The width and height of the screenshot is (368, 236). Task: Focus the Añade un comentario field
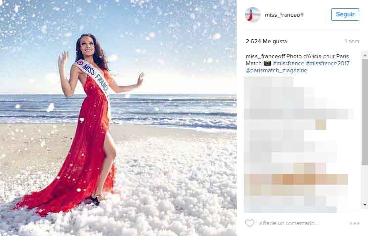tap(288, 223)
